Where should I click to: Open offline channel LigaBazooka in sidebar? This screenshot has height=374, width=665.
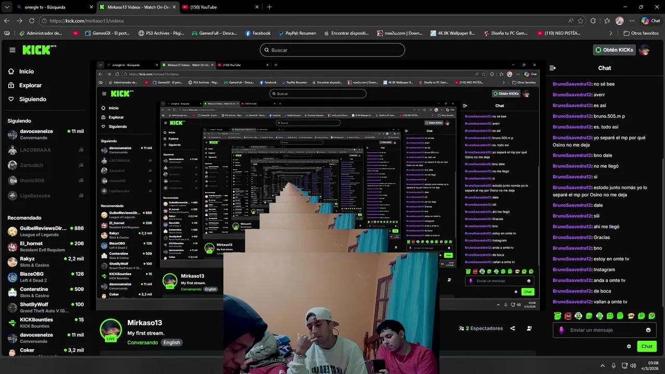coord(46,196)
